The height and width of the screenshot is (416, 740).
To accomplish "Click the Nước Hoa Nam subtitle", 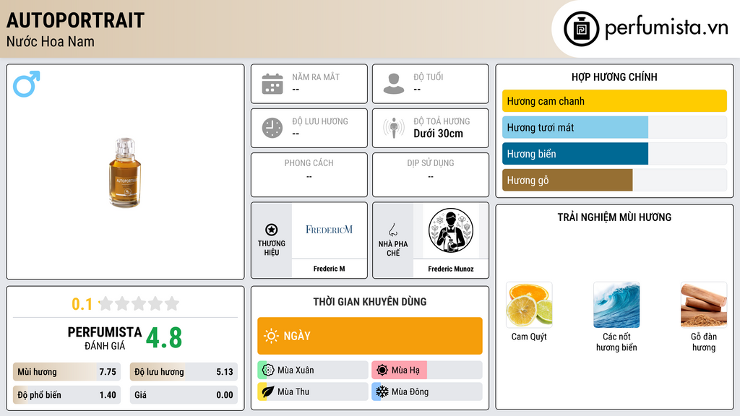I will coord(51,41).
